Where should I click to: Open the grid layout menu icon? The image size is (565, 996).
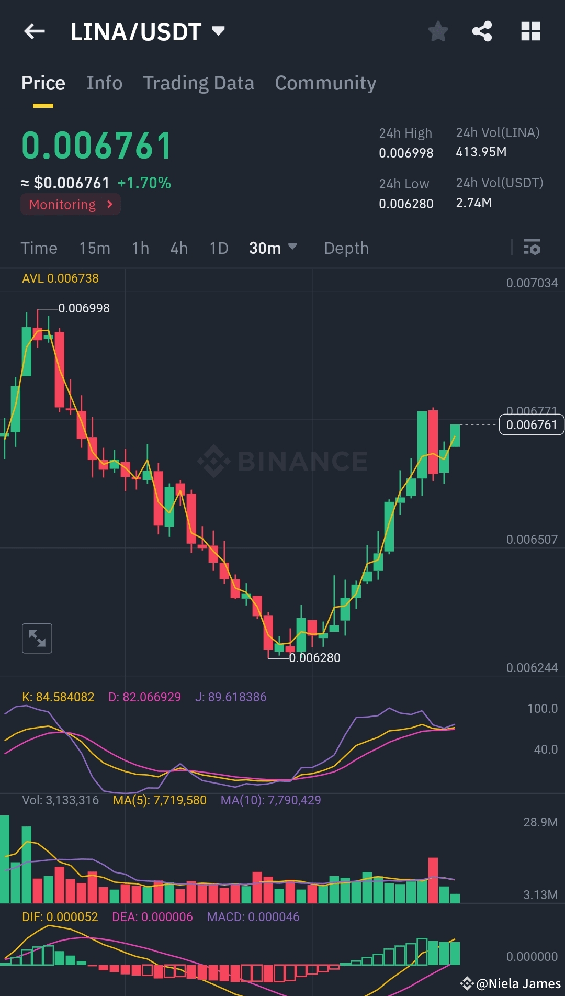pyautogui.click(x=530, y=31)
